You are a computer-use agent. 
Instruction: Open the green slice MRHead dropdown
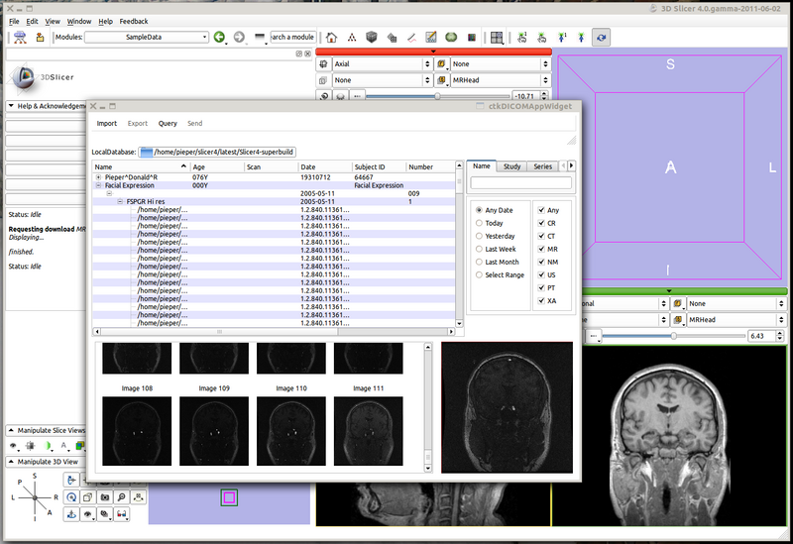(736, 319)
